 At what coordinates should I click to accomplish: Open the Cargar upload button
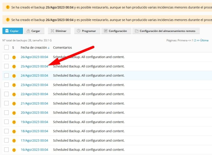34,31
